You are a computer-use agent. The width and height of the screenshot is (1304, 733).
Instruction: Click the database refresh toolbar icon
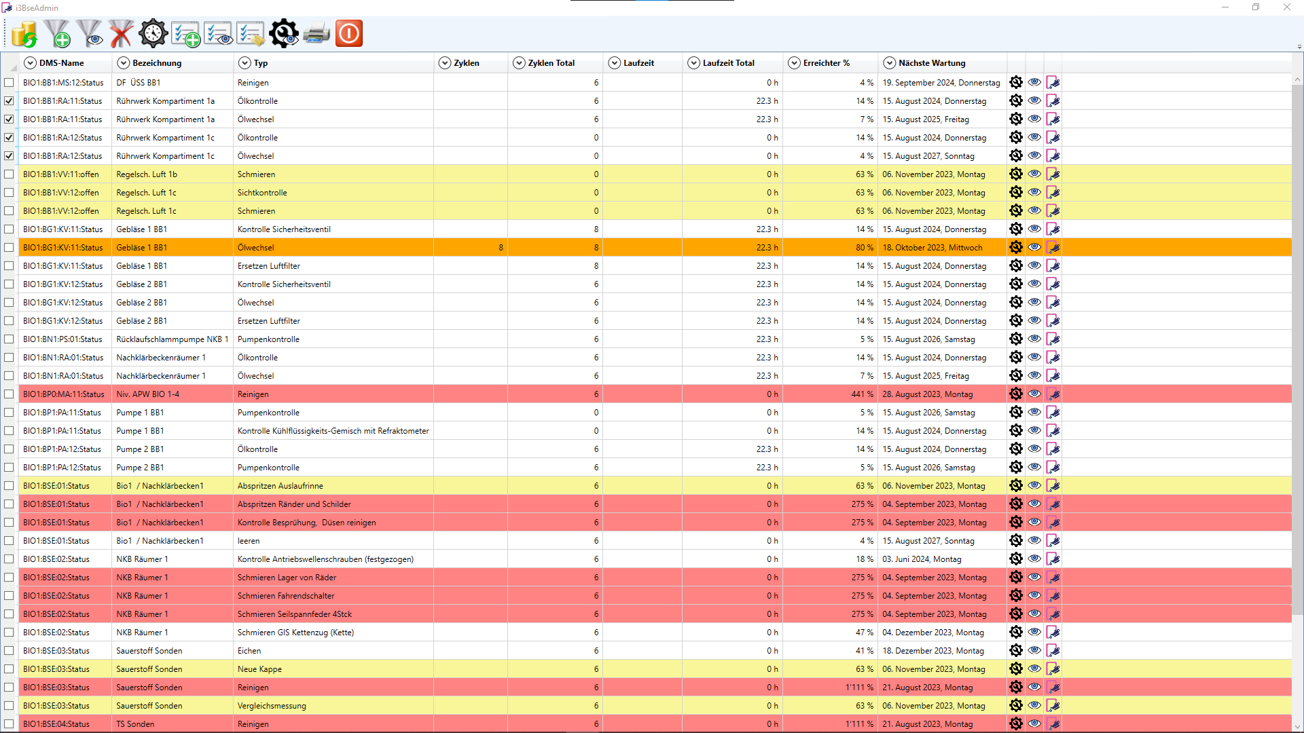click(x=24, y=33)
